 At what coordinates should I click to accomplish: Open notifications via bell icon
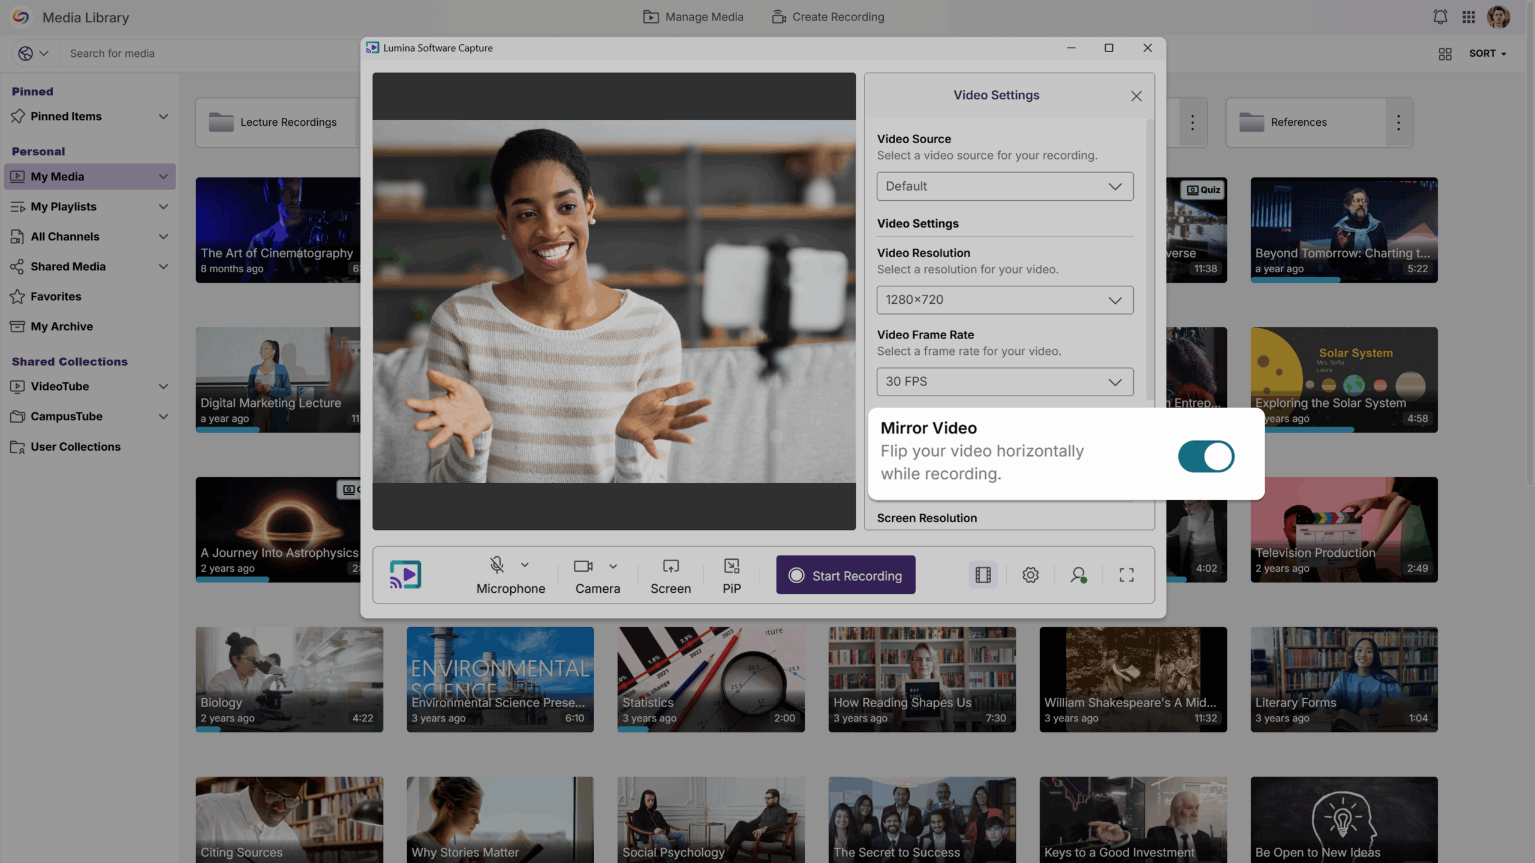1440,17
